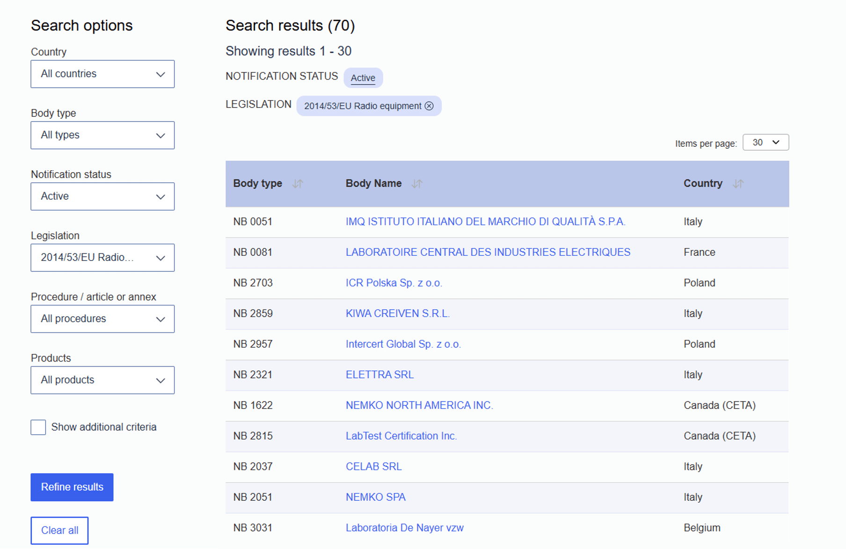
Task: Expand the Body type dropdown
Action: (102, 135)
